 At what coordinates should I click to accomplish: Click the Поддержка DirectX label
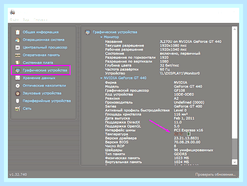click(x=123, y=122)
